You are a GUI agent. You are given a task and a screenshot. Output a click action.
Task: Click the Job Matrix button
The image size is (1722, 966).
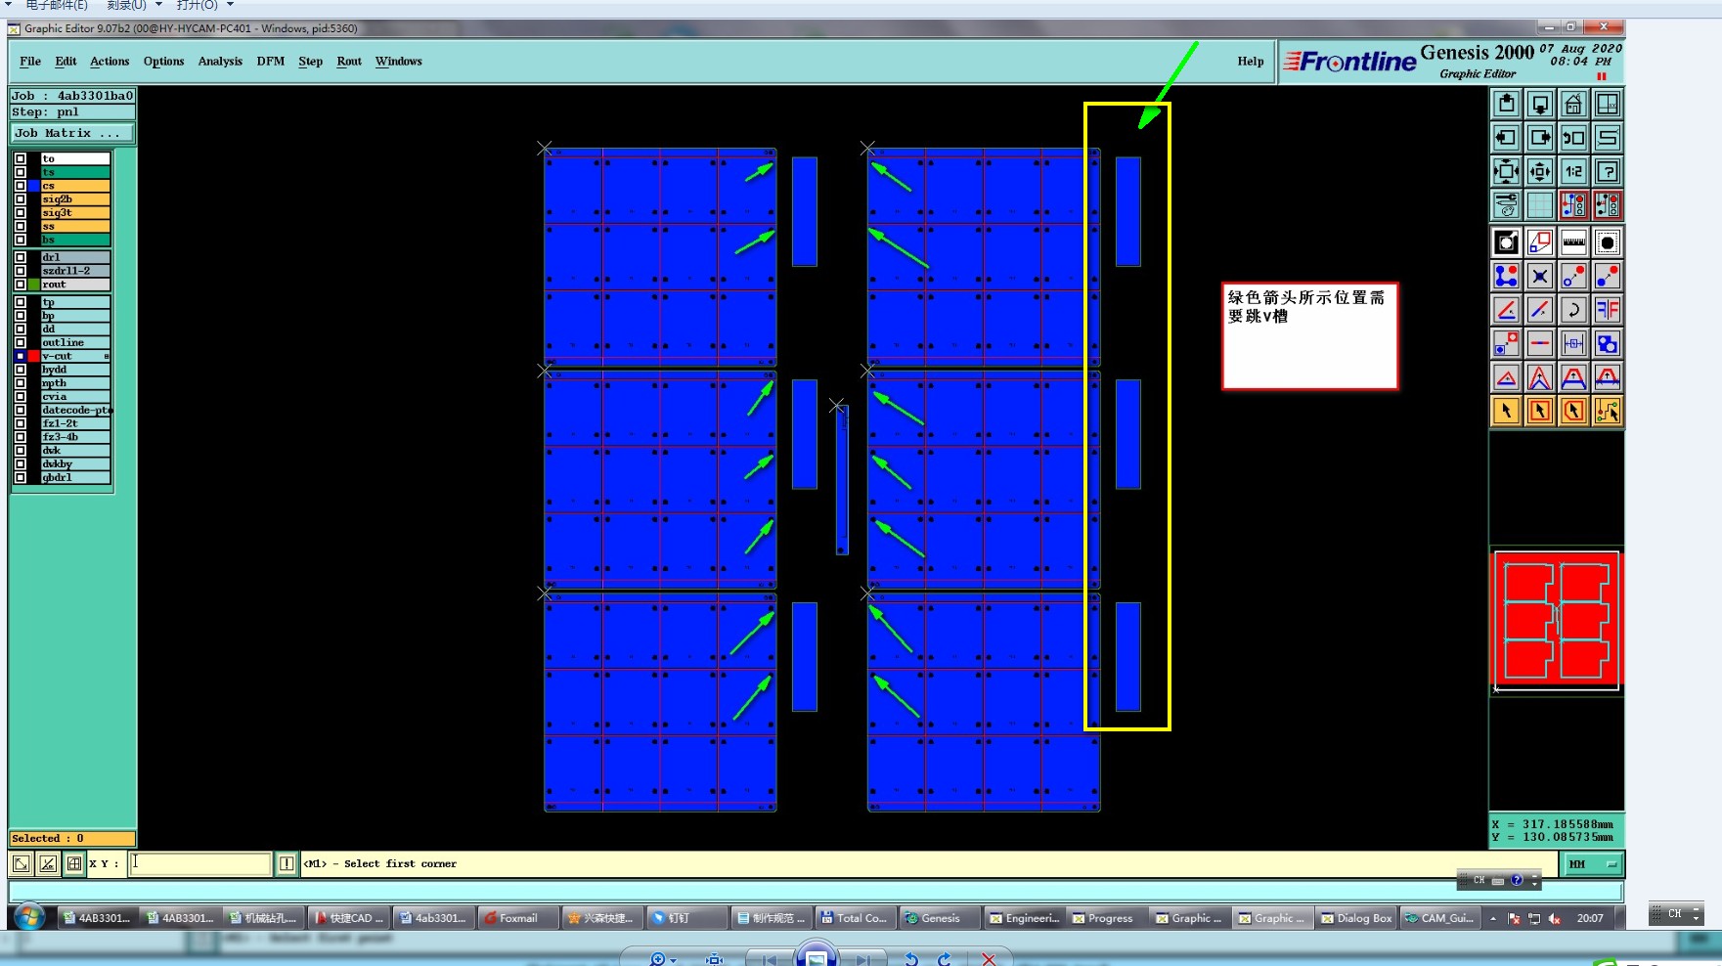tap(72, 133)
